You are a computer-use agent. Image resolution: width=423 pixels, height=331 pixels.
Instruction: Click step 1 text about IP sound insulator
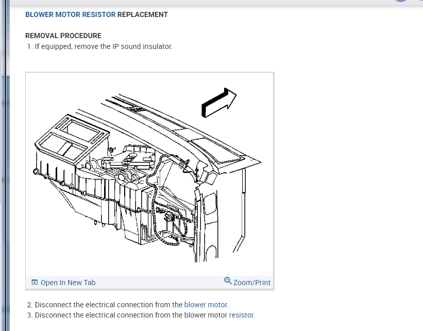104,46
